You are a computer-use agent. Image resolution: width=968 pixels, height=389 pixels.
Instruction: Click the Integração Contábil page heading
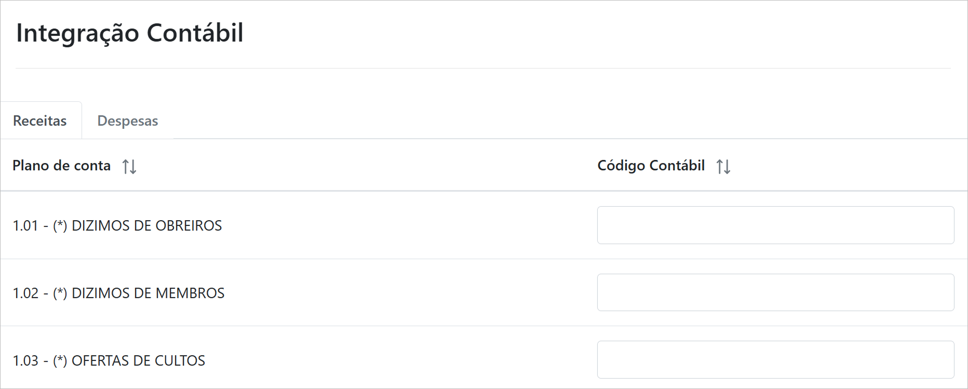pyautogui.click(x=130, y=33)
